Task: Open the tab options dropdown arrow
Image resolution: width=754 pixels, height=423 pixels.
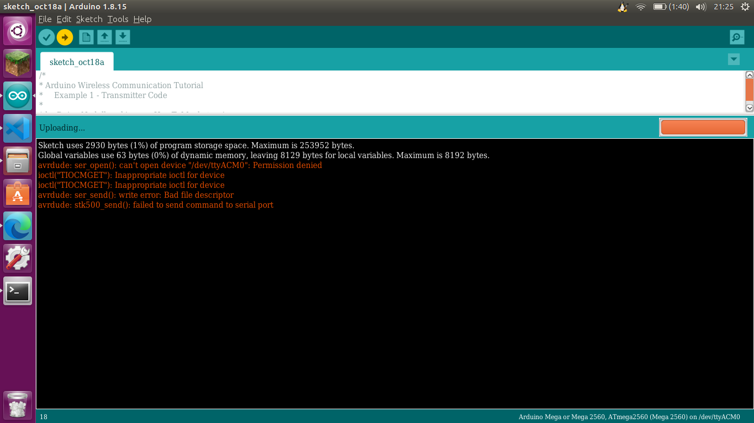Action: point(734,58)
